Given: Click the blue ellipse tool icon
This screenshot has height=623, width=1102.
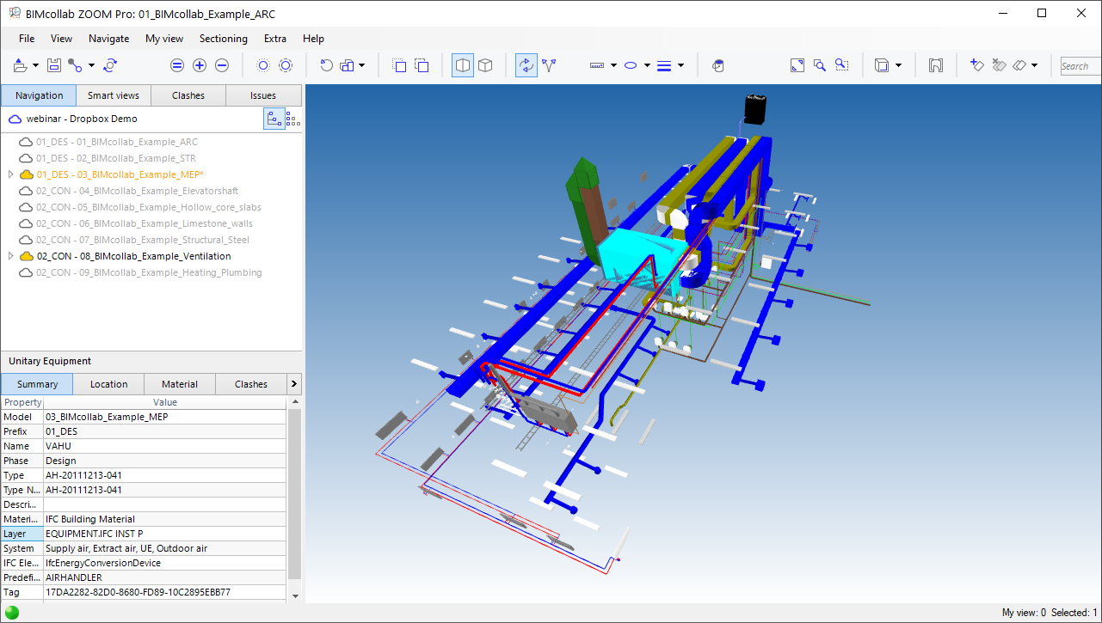Looking at the screenshot, I should [x=631, y=65].
